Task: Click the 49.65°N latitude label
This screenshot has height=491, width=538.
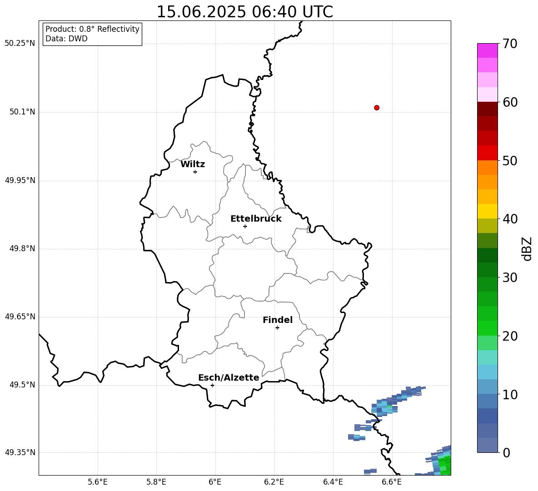Action: click(20, 317)
